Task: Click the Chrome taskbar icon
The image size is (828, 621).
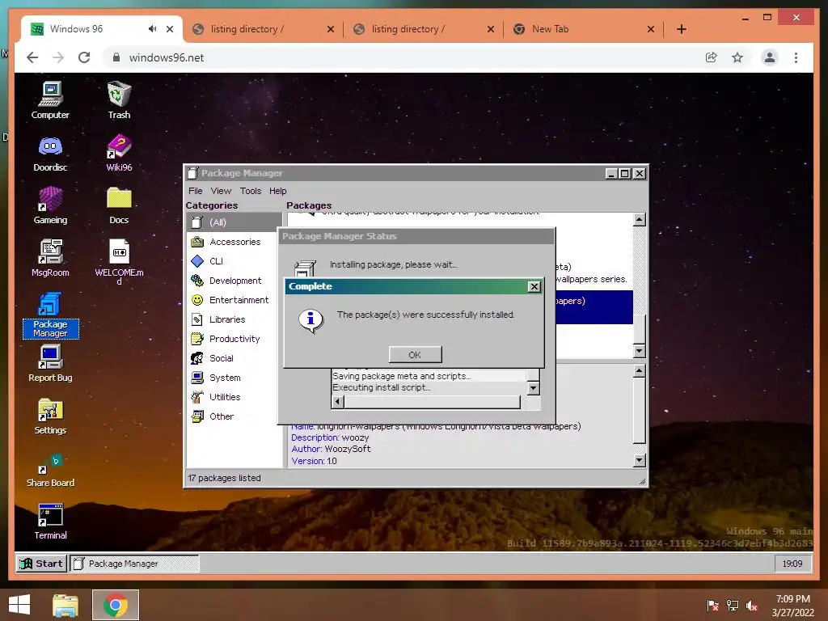Action: tap(116, 605)
